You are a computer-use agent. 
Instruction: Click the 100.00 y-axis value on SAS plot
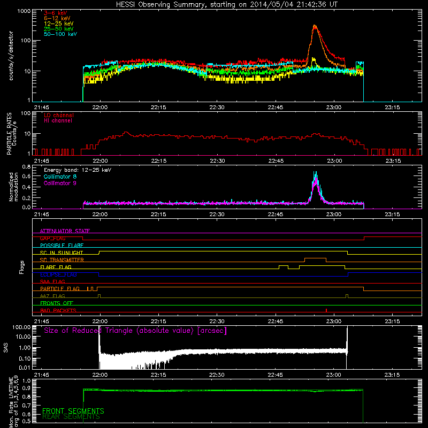[x=21, y=327]
